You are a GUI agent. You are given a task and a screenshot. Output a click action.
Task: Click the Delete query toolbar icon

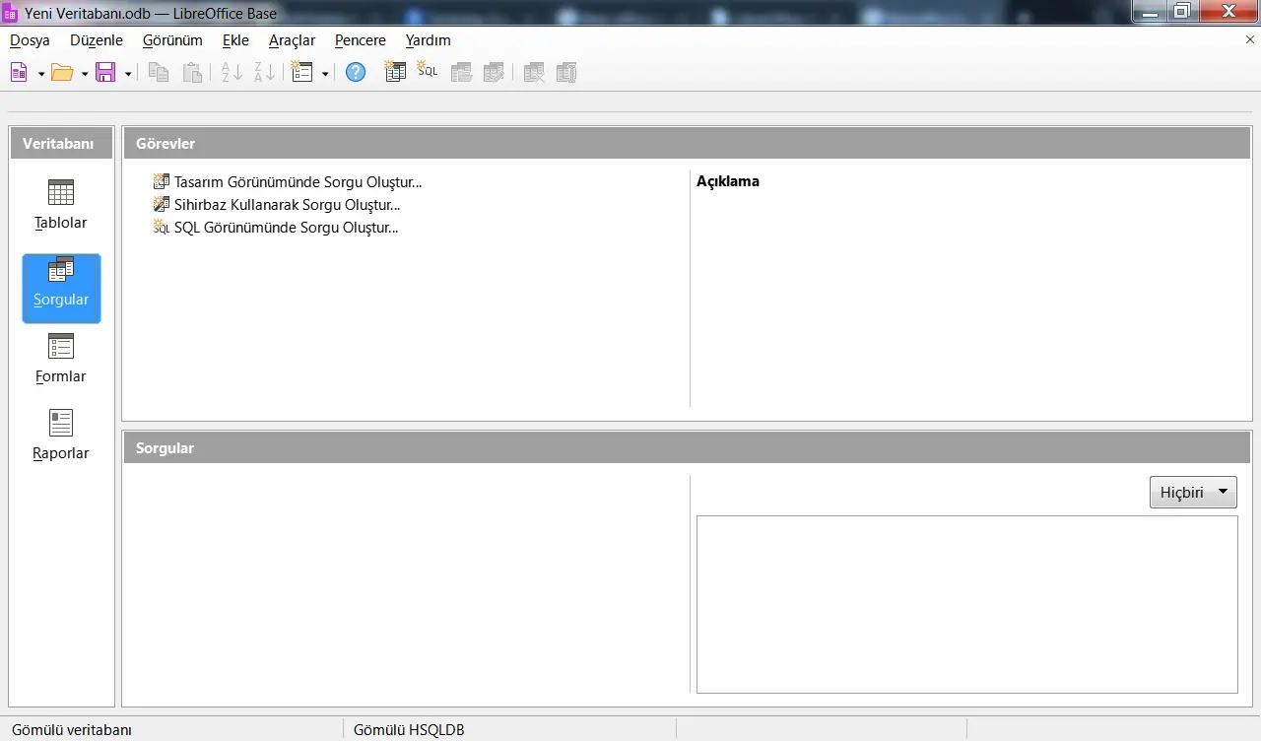[534, 72]
